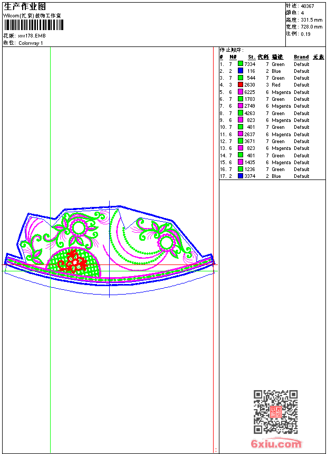
Task: Select the stitch count 2749
Action: coord(250,106)
